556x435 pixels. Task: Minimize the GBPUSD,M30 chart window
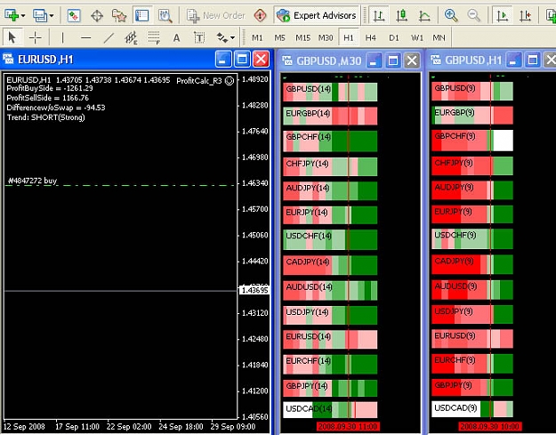374,60
